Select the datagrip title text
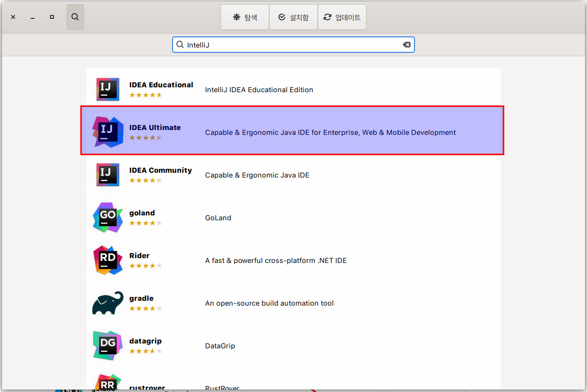The image size is (587, 392). [145, 341]
